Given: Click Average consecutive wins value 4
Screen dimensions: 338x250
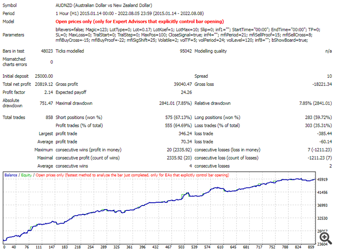Looking at the screenshot, I should click(190, 166).
